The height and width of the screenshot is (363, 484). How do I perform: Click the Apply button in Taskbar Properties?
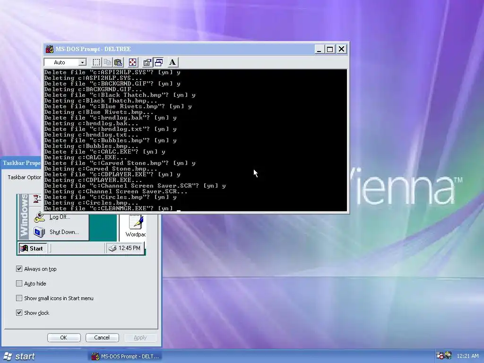click(140, 337)
